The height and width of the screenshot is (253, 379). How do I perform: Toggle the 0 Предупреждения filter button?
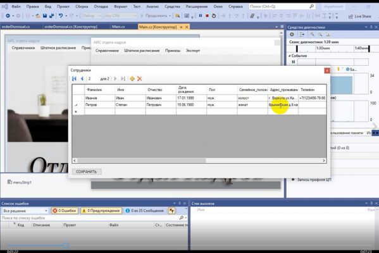coord(101,211)
